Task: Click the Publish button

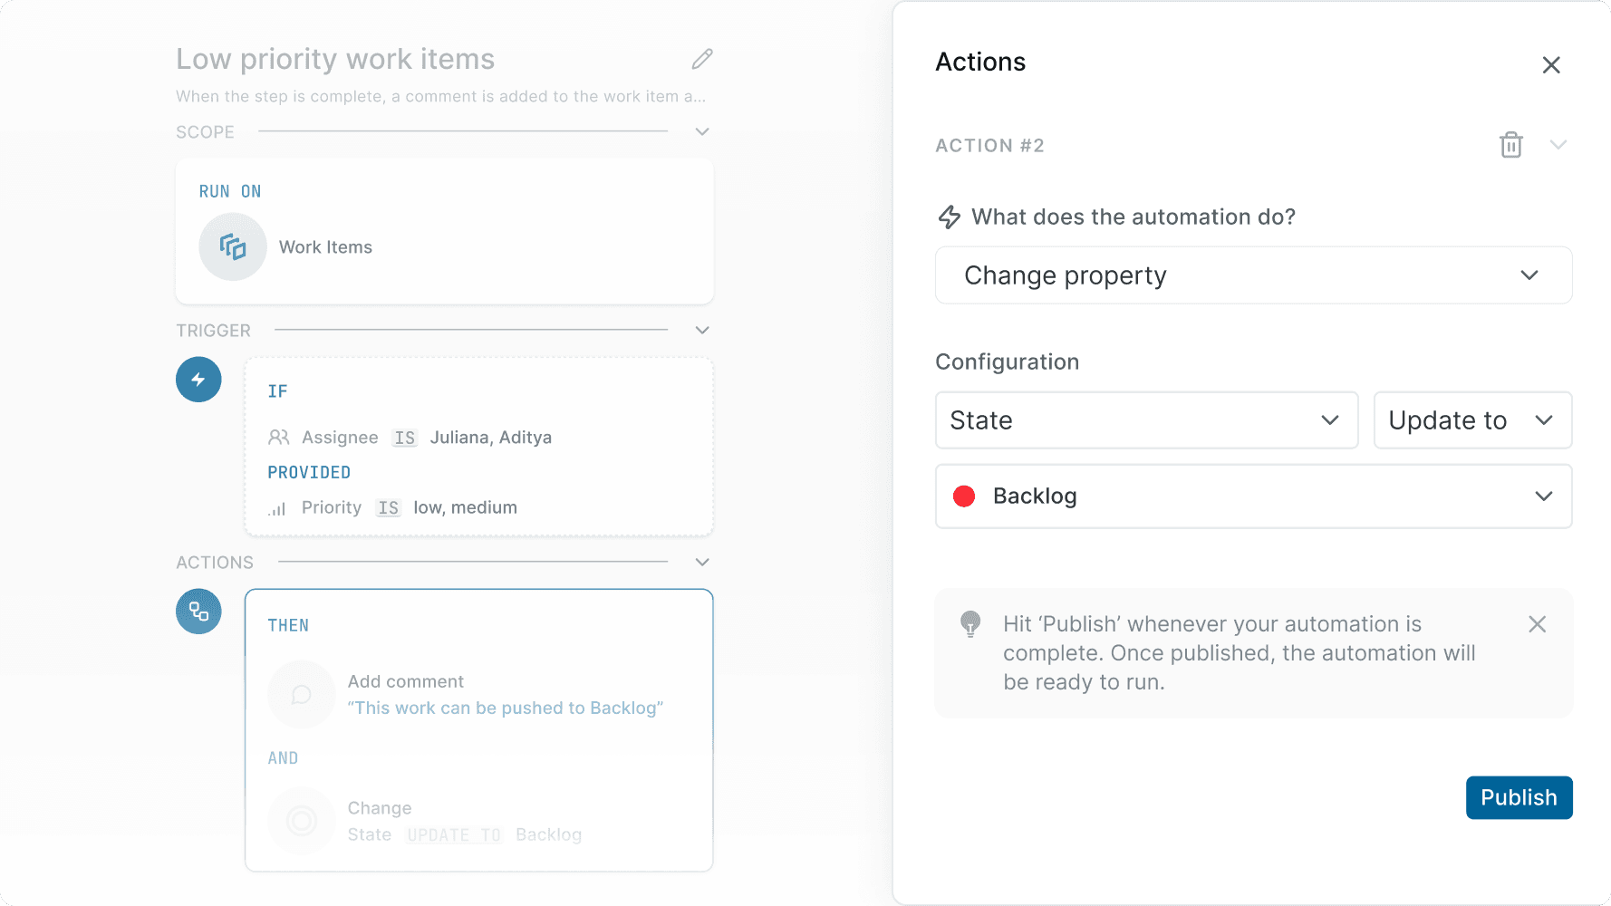Action: pos(1519,797)
